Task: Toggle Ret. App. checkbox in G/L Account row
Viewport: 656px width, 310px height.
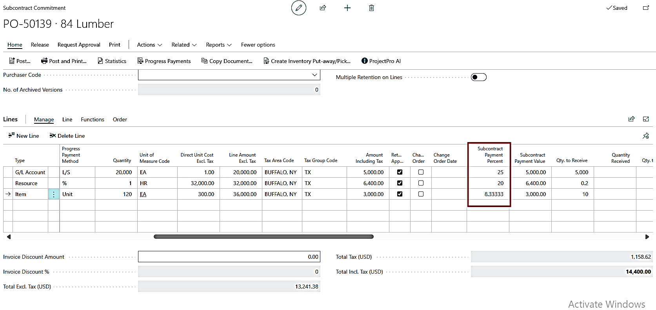Action: click(400, 172)
